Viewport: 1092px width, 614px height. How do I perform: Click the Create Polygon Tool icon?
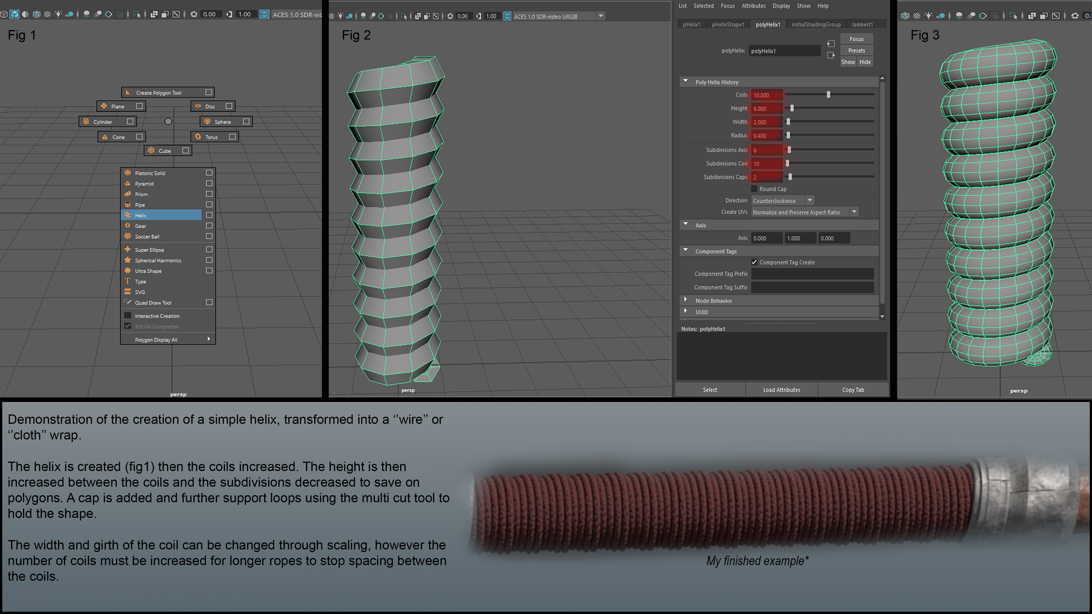[x=129, y=92]
